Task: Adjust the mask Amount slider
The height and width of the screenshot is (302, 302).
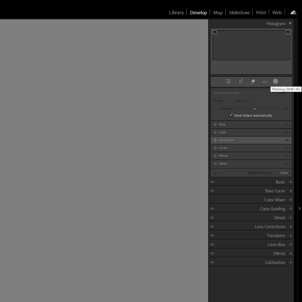Action: click(x=254, y=109)
